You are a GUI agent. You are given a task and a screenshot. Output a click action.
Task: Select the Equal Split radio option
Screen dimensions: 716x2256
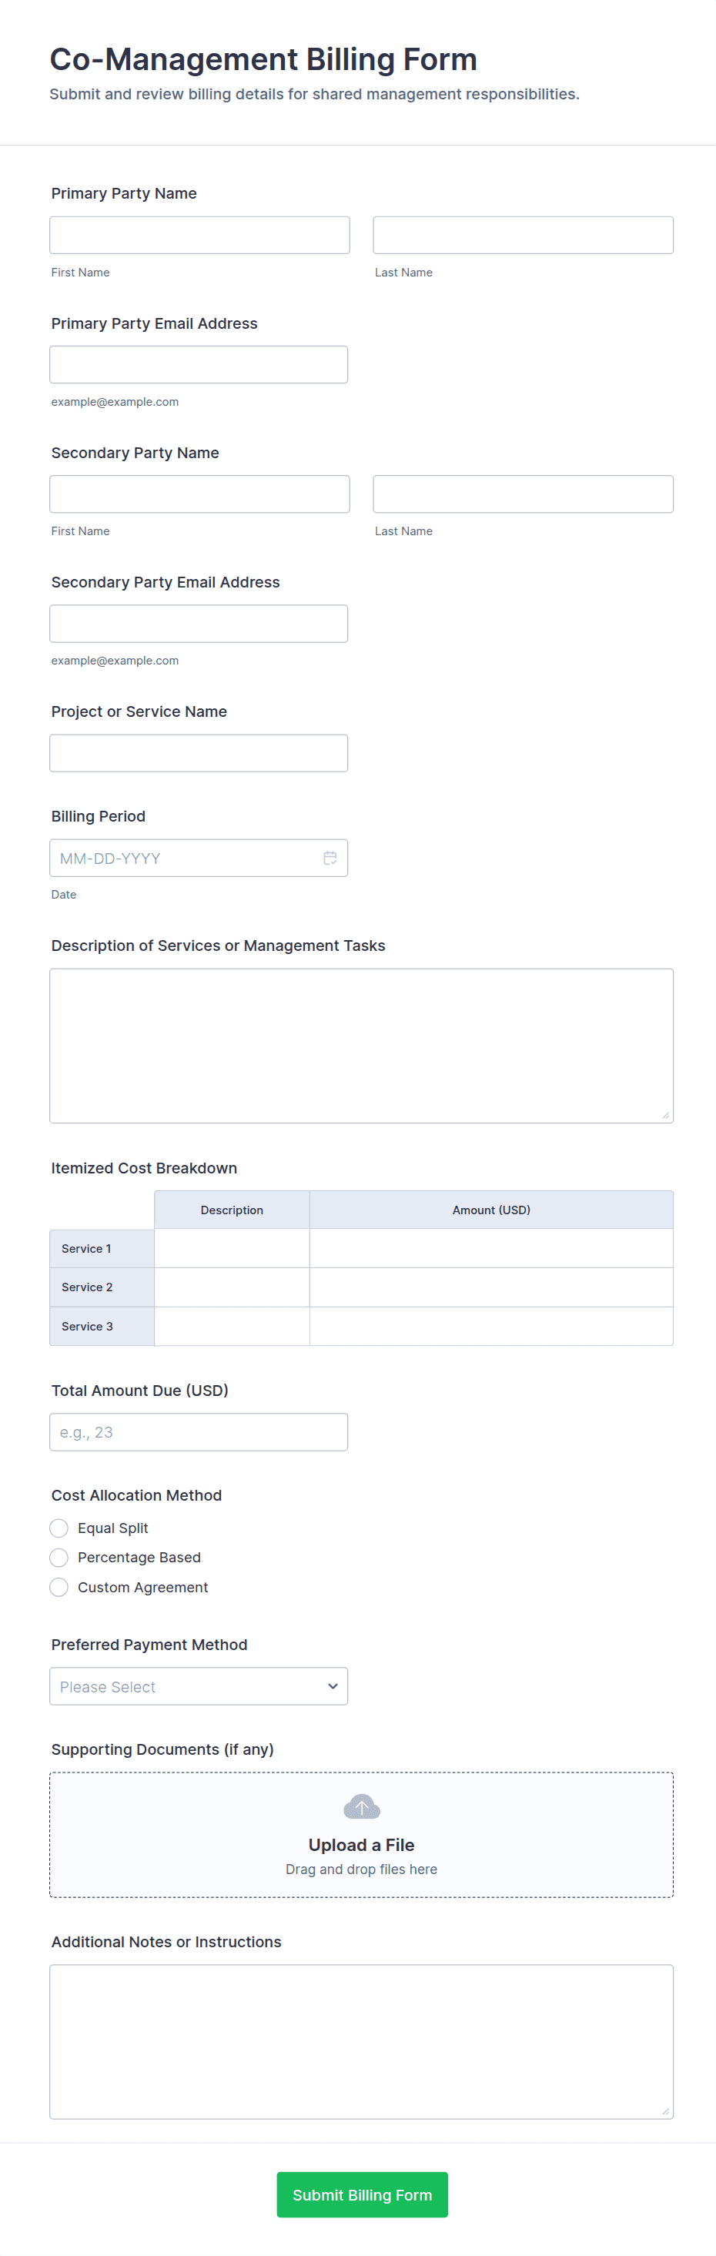[59, 1528]
